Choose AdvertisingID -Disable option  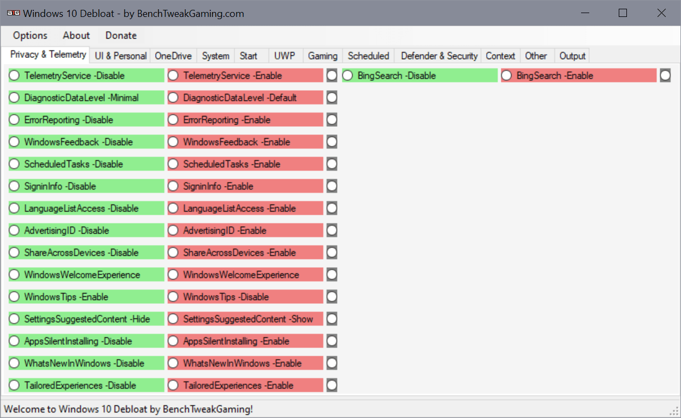(86, 231)
